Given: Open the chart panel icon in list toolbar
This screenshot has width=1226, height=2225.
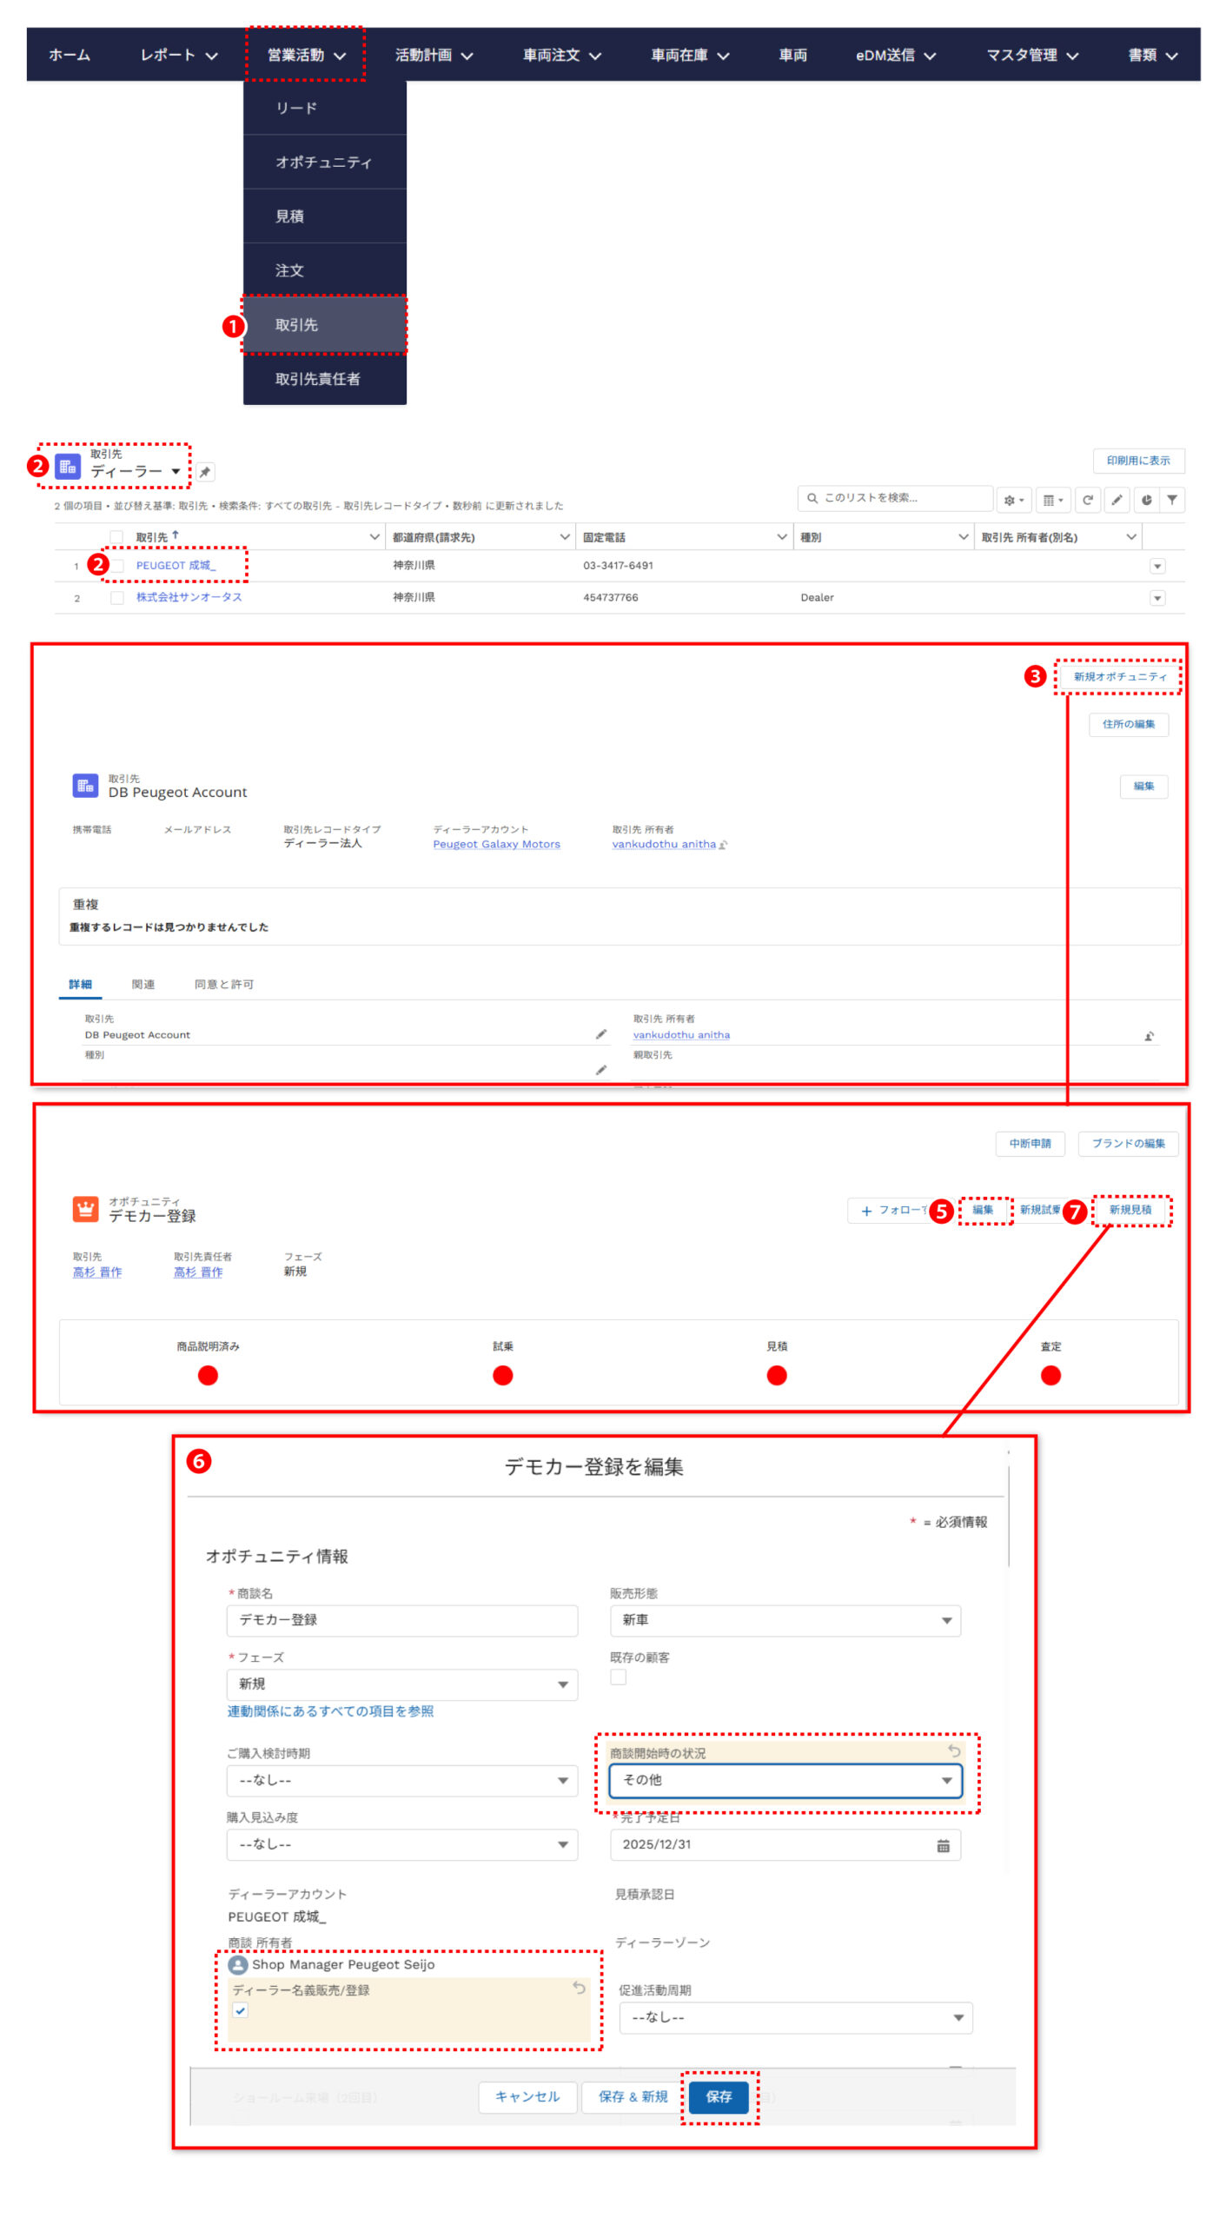Looking at the screenshot, I should [x=1146, y=500].
